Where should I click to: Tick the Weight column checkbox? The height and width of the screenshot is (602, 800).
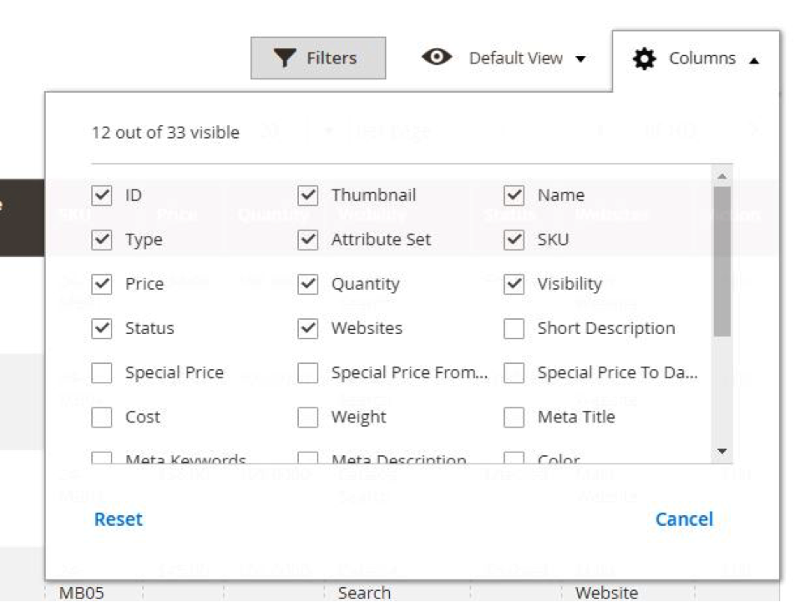pos(308,417)
